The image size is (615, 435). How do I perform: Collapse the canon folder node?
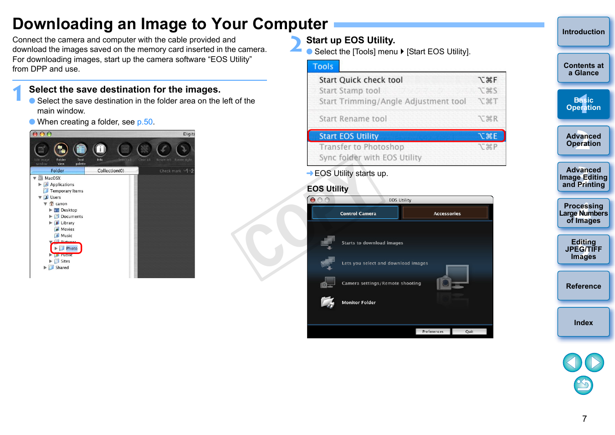(x=46, y=204)
